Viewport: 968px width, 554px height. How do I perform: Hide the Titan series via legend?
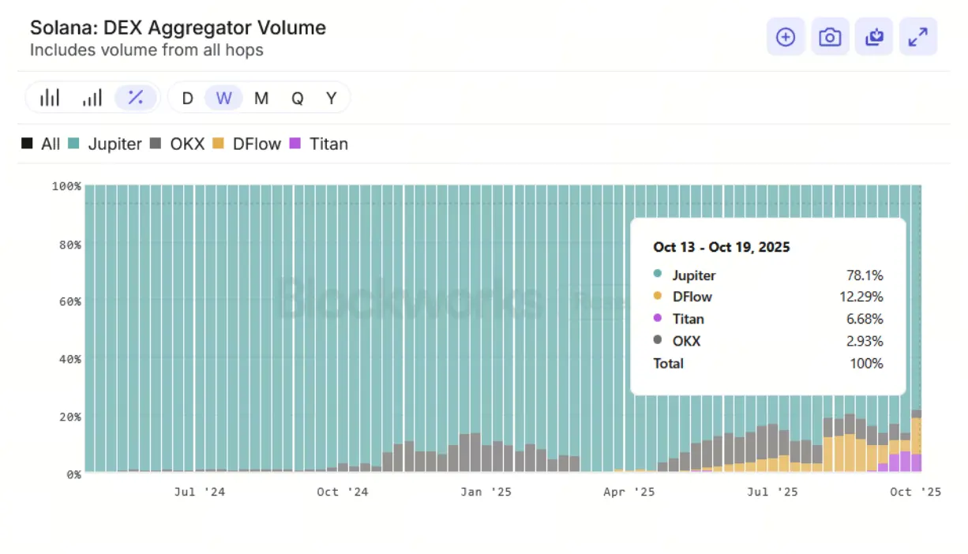[319, 144]
